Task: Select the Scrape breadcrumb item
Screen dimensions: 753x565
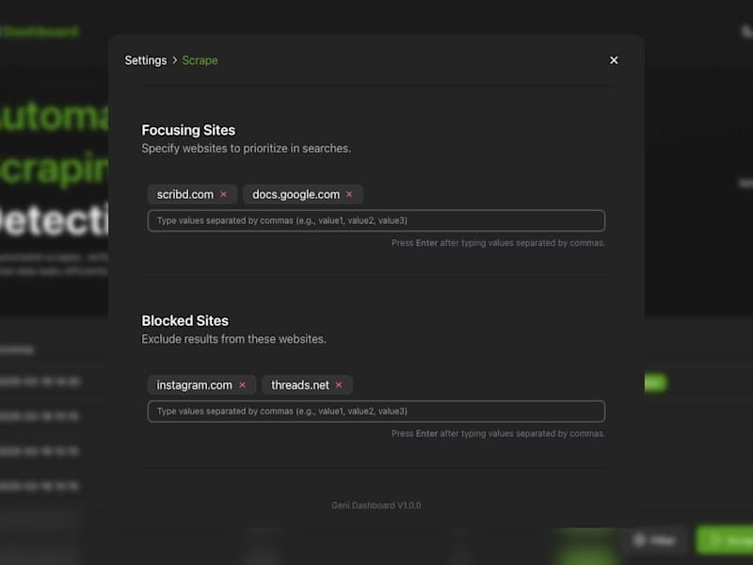Action: coord(200,60)
